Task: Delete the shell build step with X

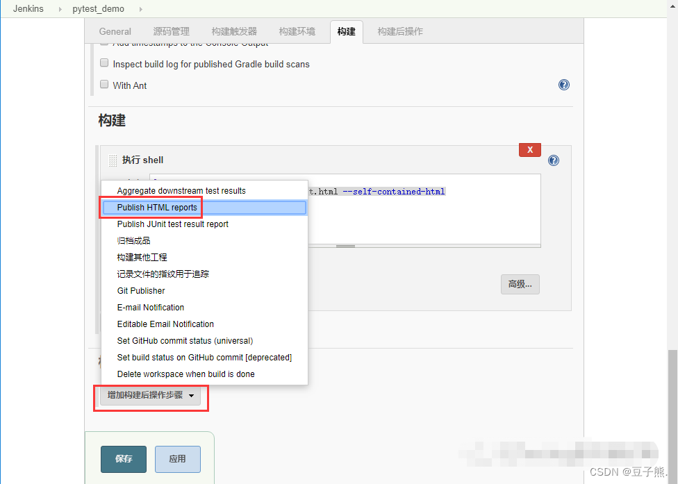Action: 529,150
